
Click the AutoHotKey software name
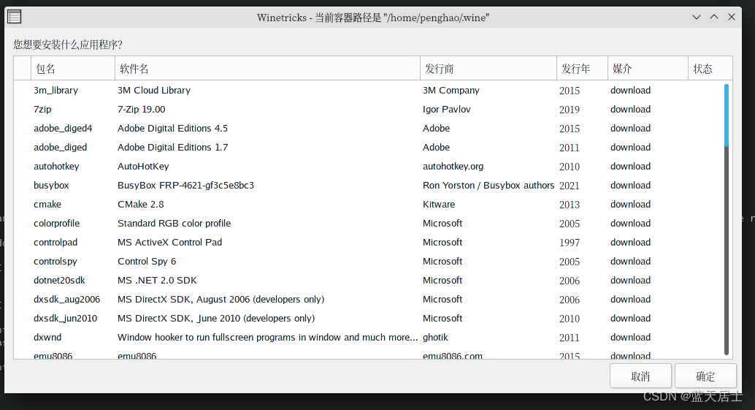point(143,166)
